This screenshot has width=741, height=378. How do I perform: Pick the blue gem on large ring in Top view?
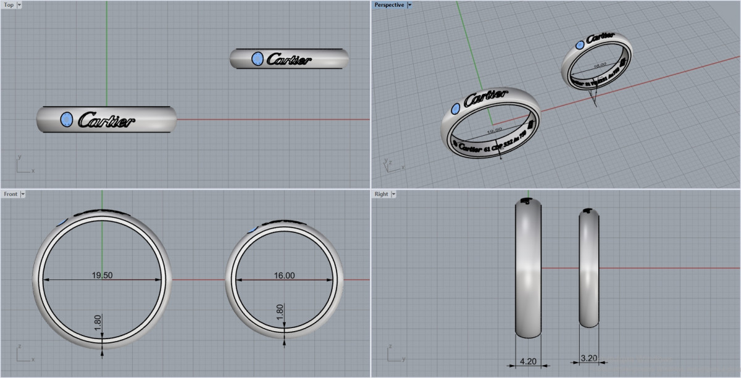click(x=67, y=119)
